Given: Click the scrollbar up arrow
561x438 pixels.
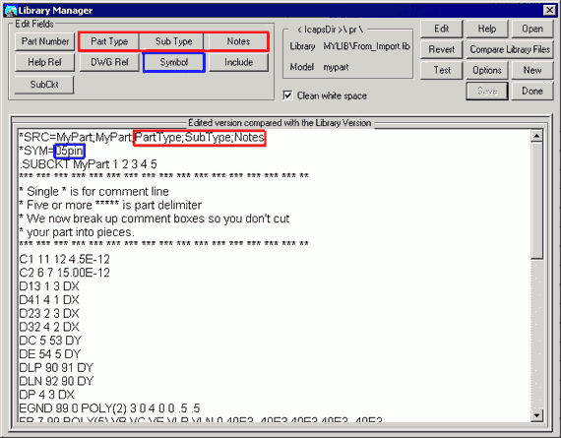Looking at the screenshot, I should pos(536,136).
